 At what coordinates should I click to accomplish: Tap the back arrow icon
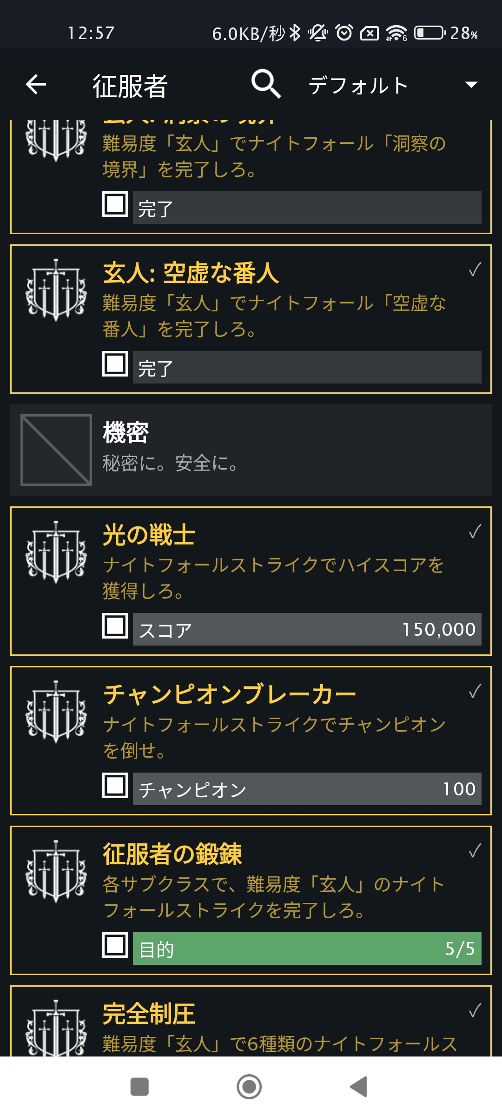tap(36, 85)
